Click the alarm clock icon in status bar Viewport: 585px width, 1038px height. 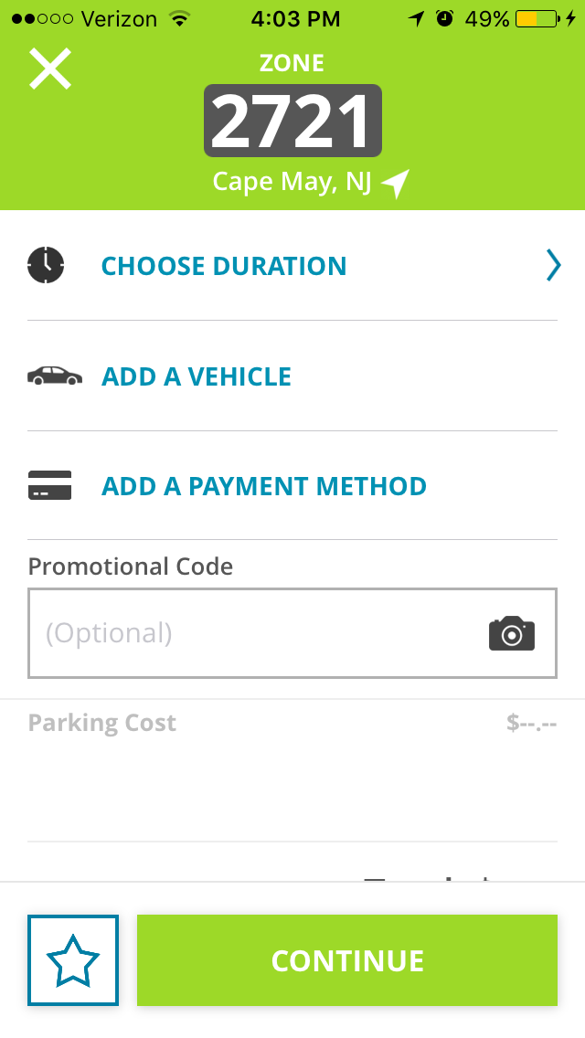442,17
